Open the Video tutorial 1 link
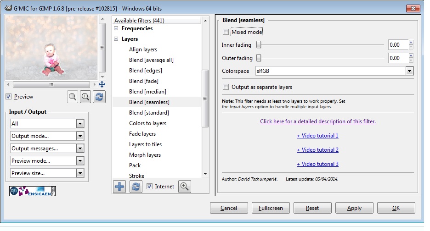The height and width of the screenshot is (231, 430). pyautogui.click(x=317, y=136)
